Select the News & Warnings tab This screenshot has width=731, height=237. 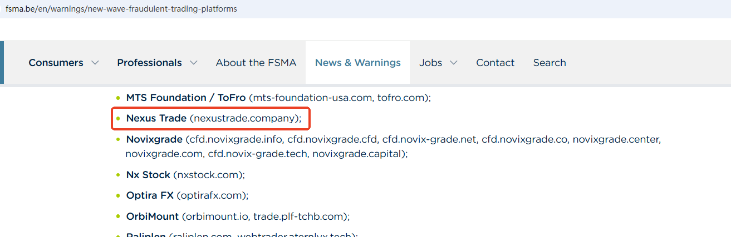click(x=358, y=63)
